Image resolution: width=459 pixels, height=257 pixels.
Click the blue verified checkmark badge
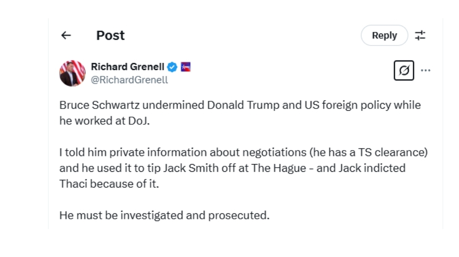click(172, 67)
